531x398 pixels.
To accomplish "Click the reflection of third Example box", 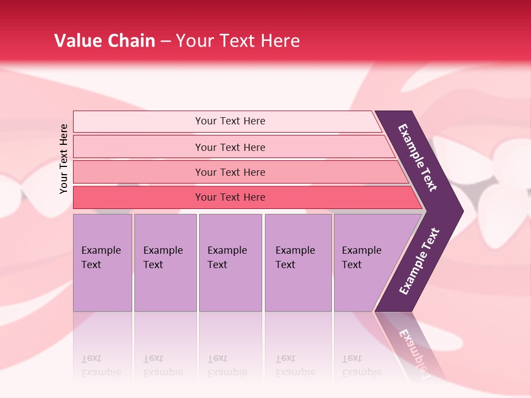I will pyautogui.click(x=230, y=354).
